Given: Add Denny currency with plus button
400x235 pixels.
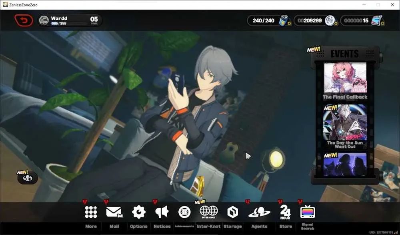Looking at the screenshot, I should click(x=336, y=24).
